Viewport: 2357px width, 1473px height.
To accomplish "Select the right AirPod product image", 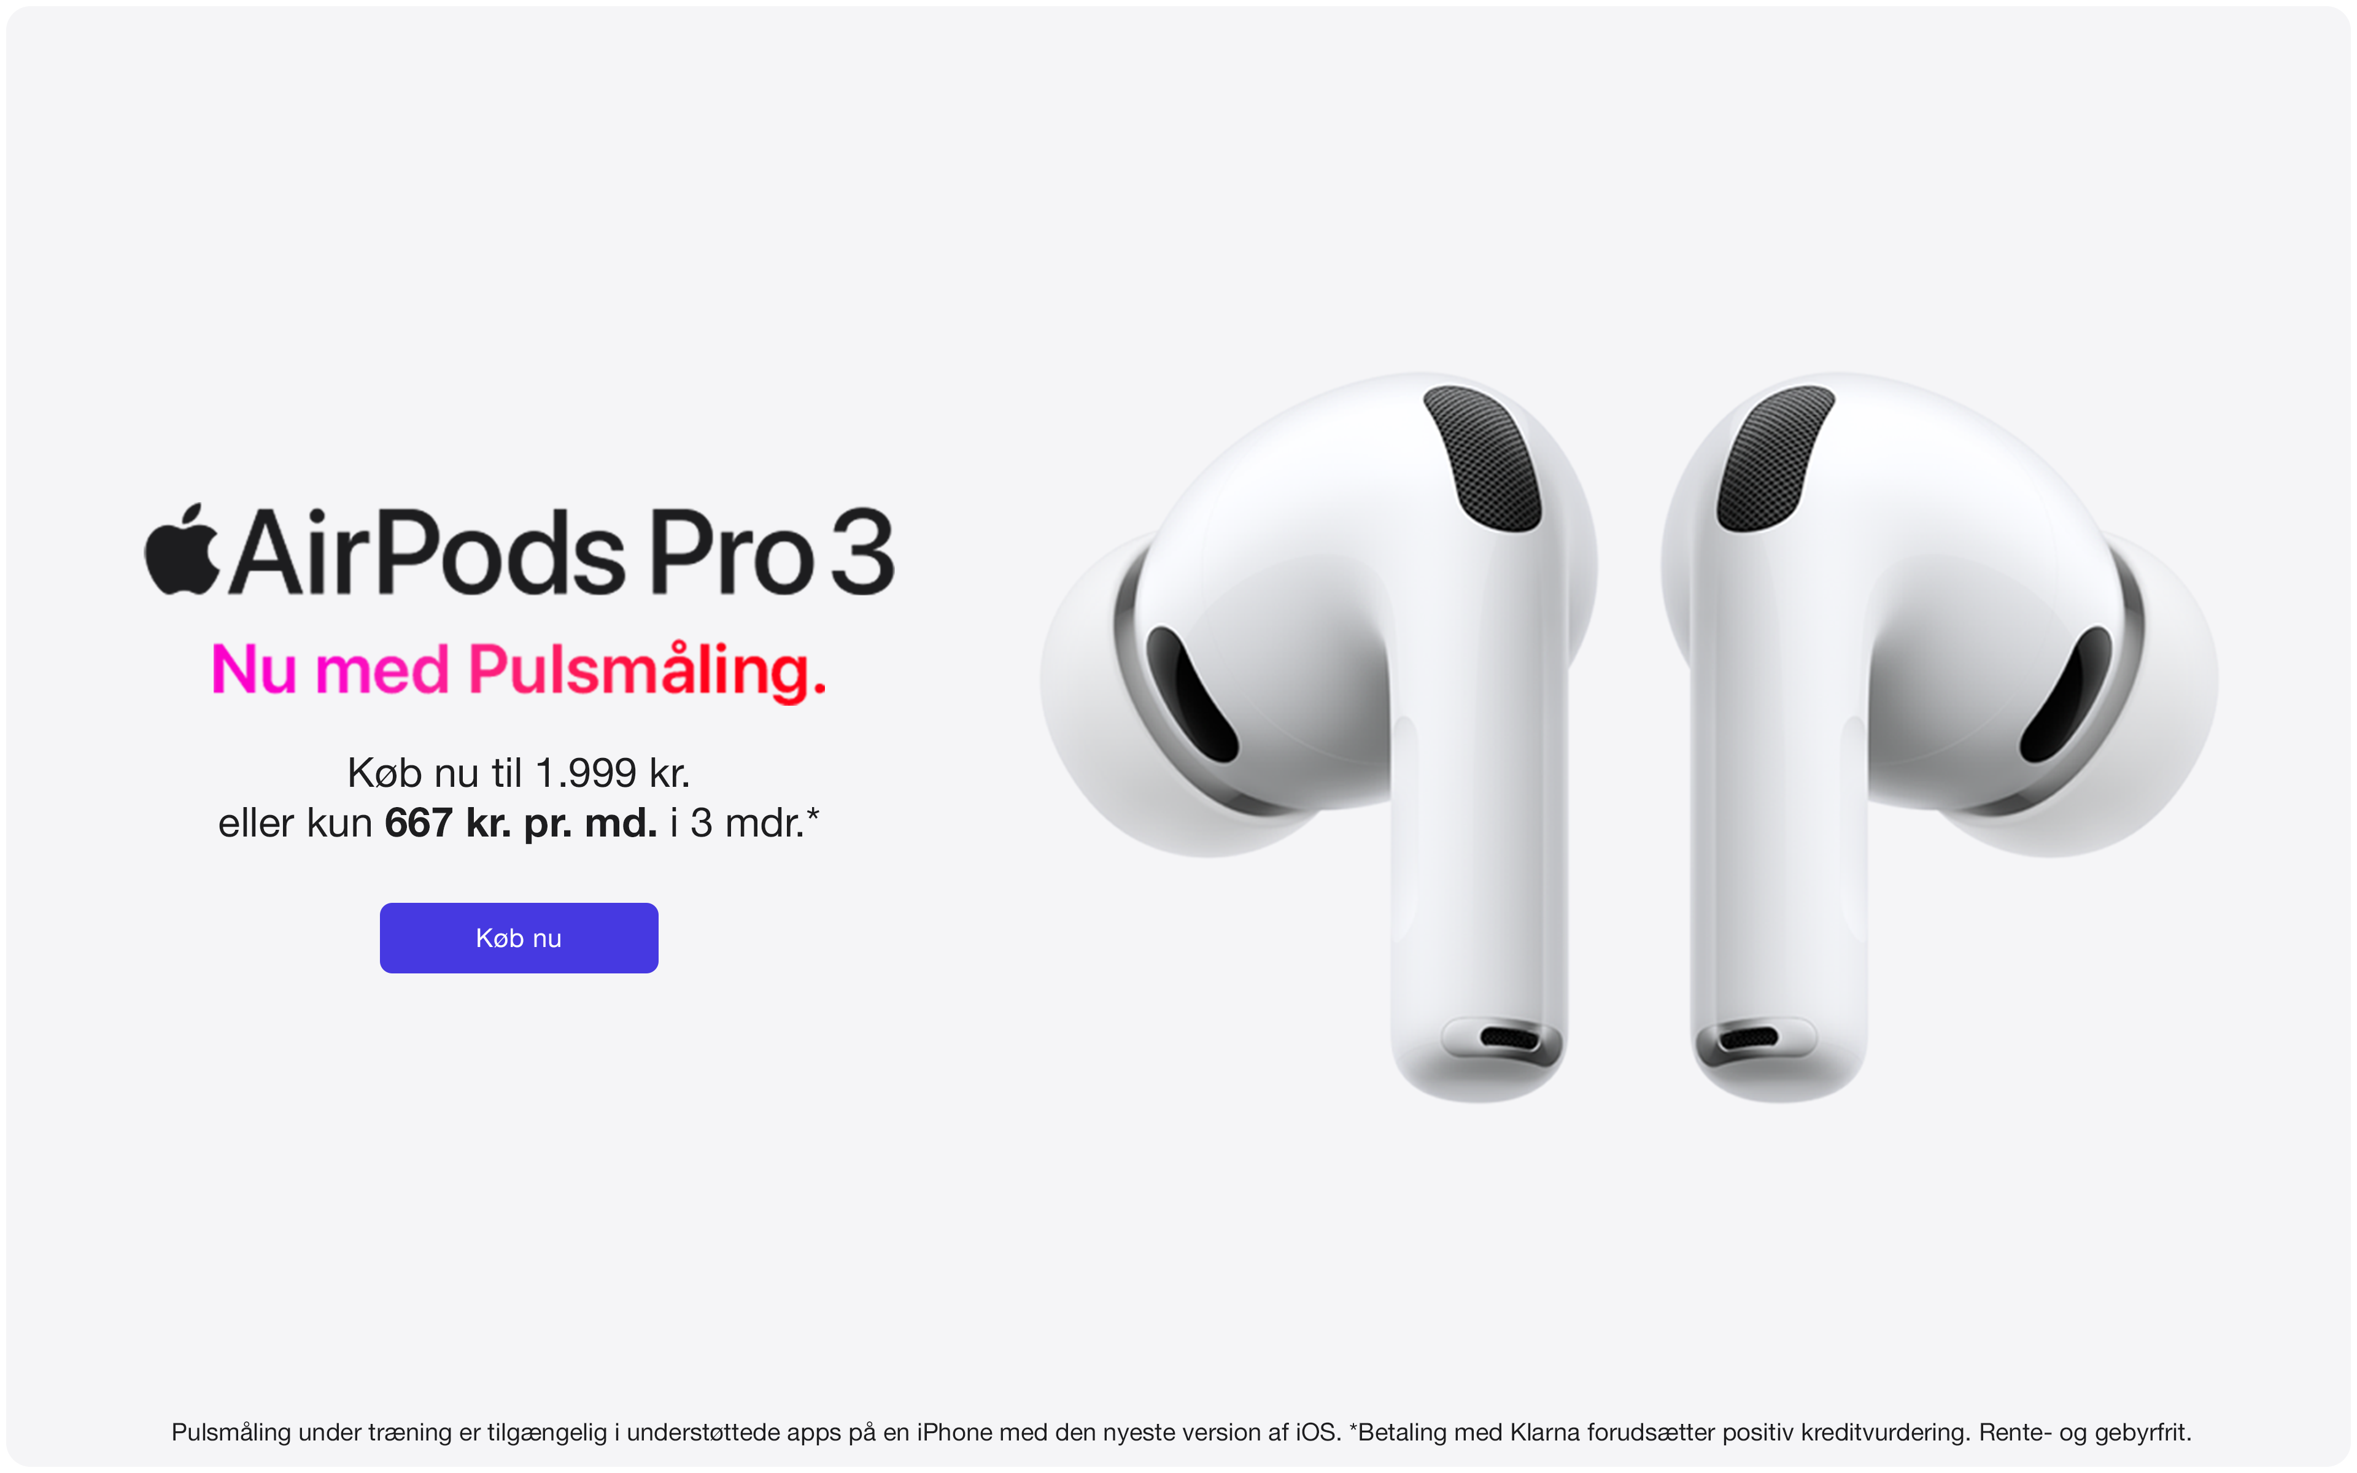I will click(x=1940, y=738).
